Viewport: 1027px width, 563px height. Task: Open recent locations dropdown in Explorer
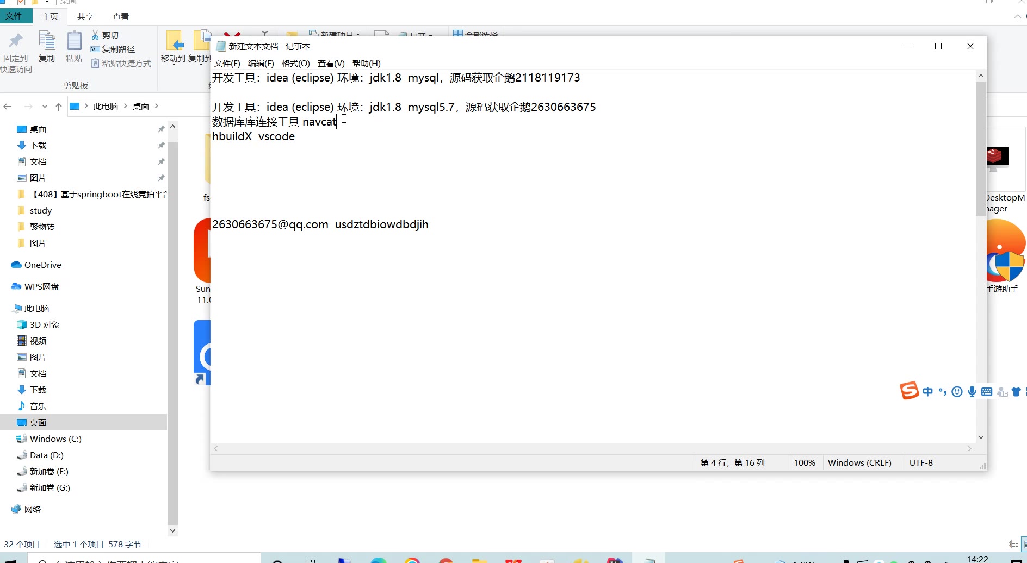pos(45,107)
